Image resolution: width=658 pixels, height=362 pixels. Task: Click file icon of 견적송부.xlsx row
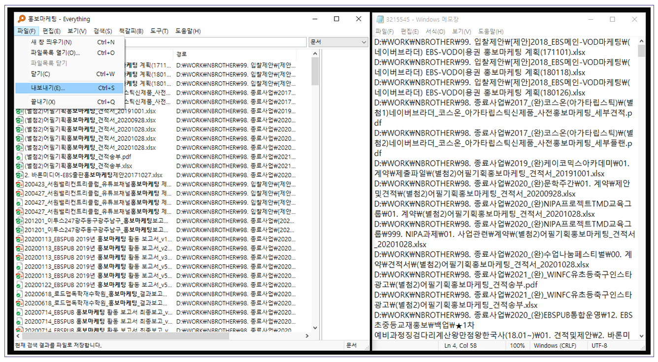[x=20, y=165]
